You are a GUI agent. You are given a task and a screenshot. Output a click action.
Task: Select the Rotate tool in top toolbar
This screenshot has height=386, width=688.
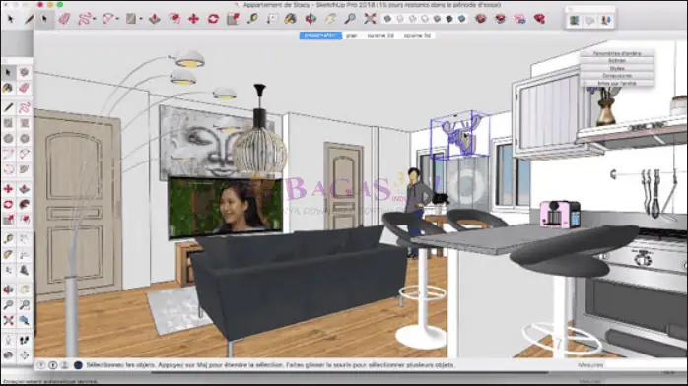point(213,19)
